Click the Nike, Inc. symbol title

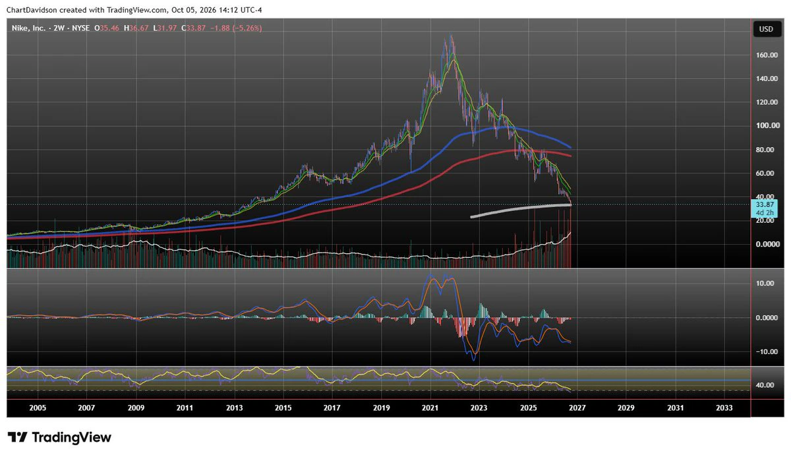coord(27,29)
